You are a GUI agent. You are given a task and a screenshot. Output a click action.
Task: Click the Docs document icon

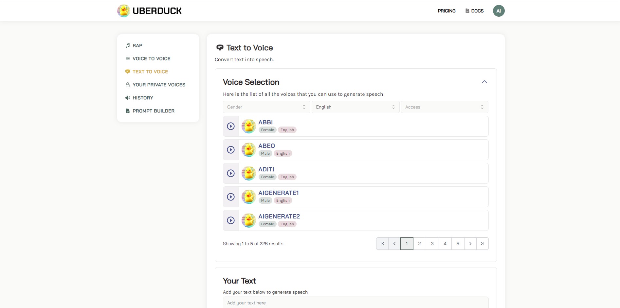point(467,11)
